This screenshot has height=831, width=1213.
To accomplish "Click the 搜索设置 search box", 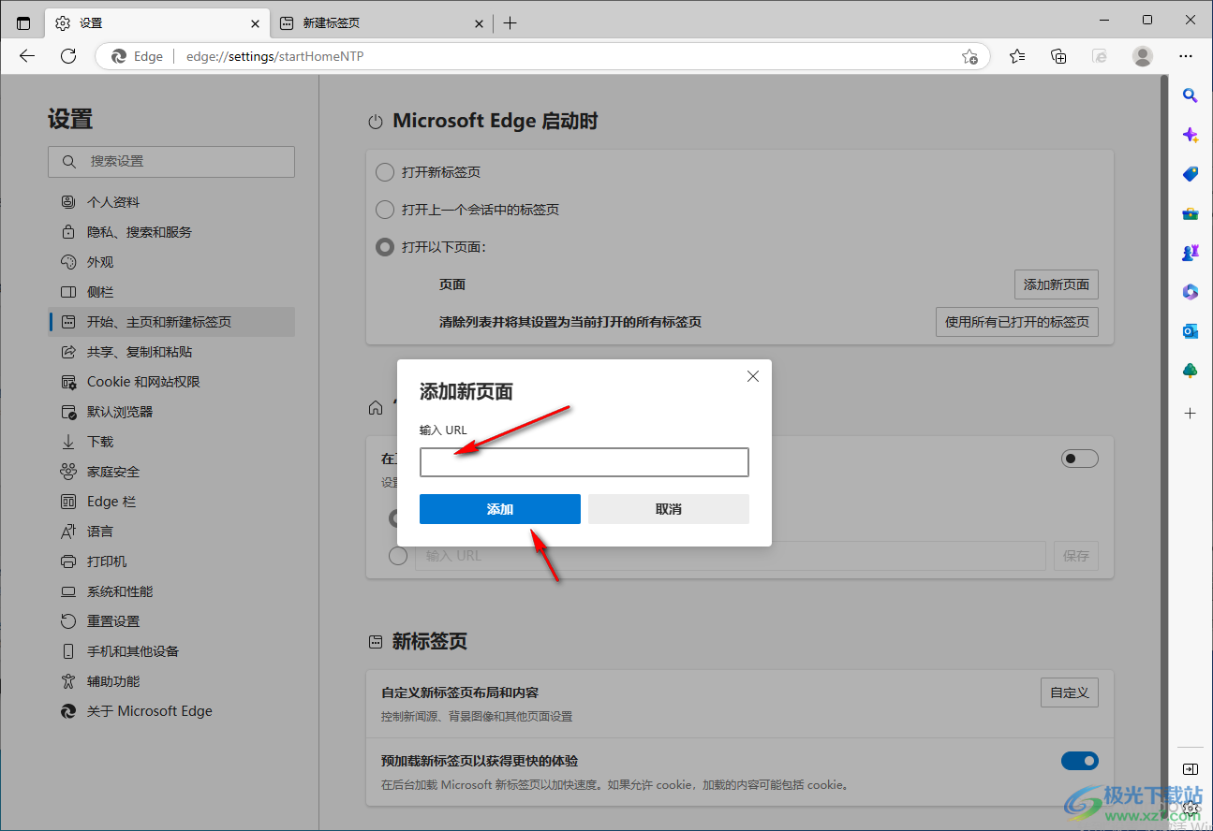I will 171,161.
